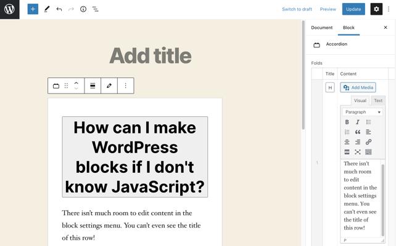The width and height of the screenshot is (396, 246).
Task: Apply blockquote in the mini editor
Action: point(358,132)
